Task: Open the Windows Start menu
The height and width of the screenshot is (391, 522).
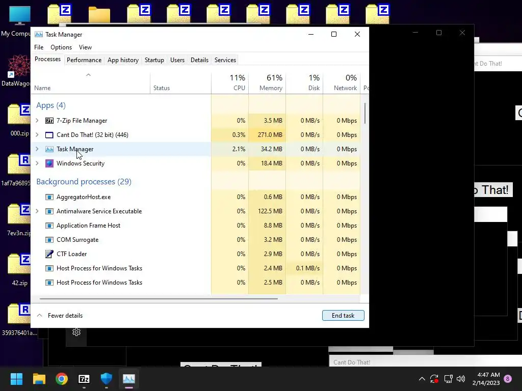Action: click(17, 379)
